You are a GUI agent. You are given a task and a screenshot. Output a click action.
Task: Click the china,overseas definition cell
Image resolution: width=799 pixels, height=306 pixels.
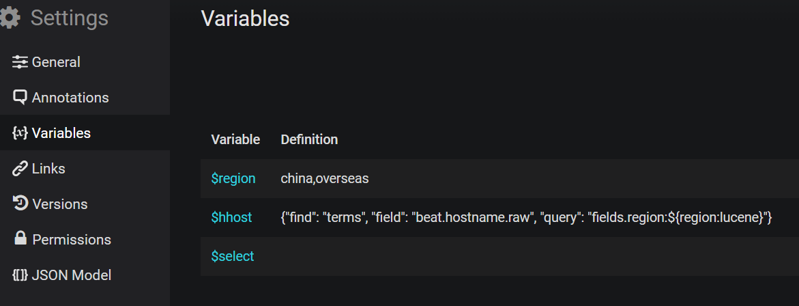pos(325,178)
